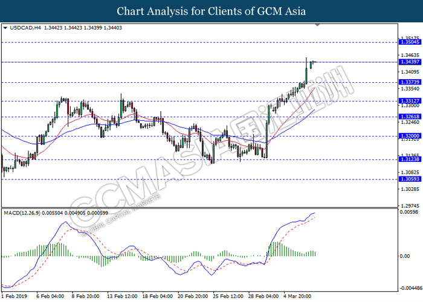423x302 pixels.
Task: Click the 1.32000 price level label
Action: (410, 136)
